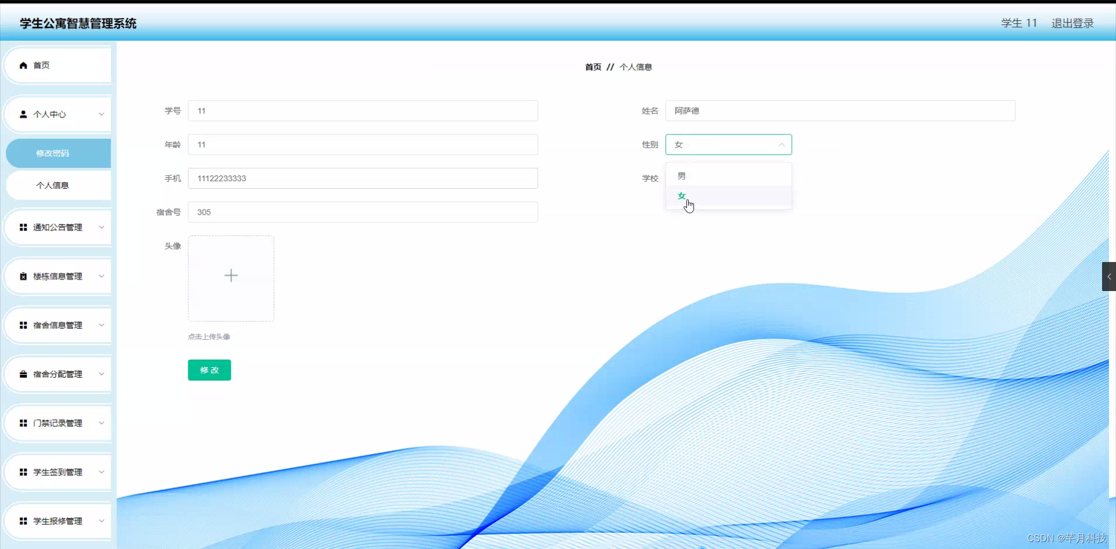This screenshot has height=549, width=1116.
Task: Click the 门禁记录管理 icon
Action: coord(23,422)
